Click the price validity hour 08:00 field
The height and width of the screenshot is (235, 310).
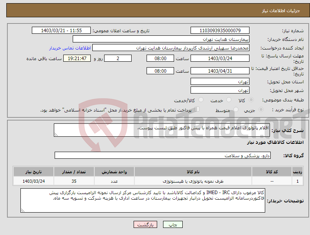(x=160, y=71)
